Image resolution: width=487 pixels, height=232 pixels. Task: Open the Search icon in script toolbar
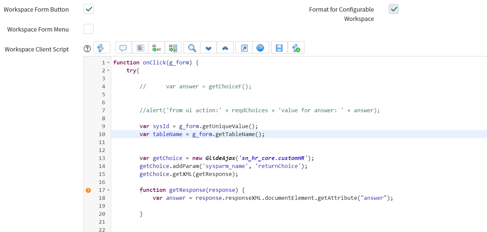(192, 47)
